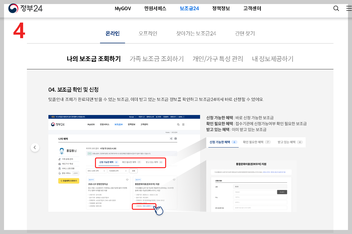Click the guide screenshot image of 나의 혜택 page
Image resolution: width=352 pixels, height=234 pixels.
(x=124, y=163)
